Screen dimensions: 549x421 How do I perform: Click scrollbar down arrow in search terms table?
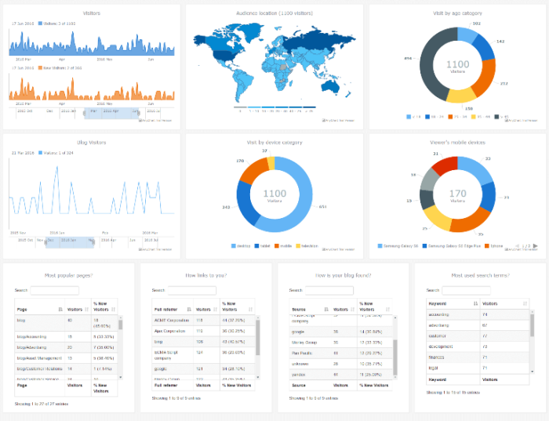(x=533, y=372)
